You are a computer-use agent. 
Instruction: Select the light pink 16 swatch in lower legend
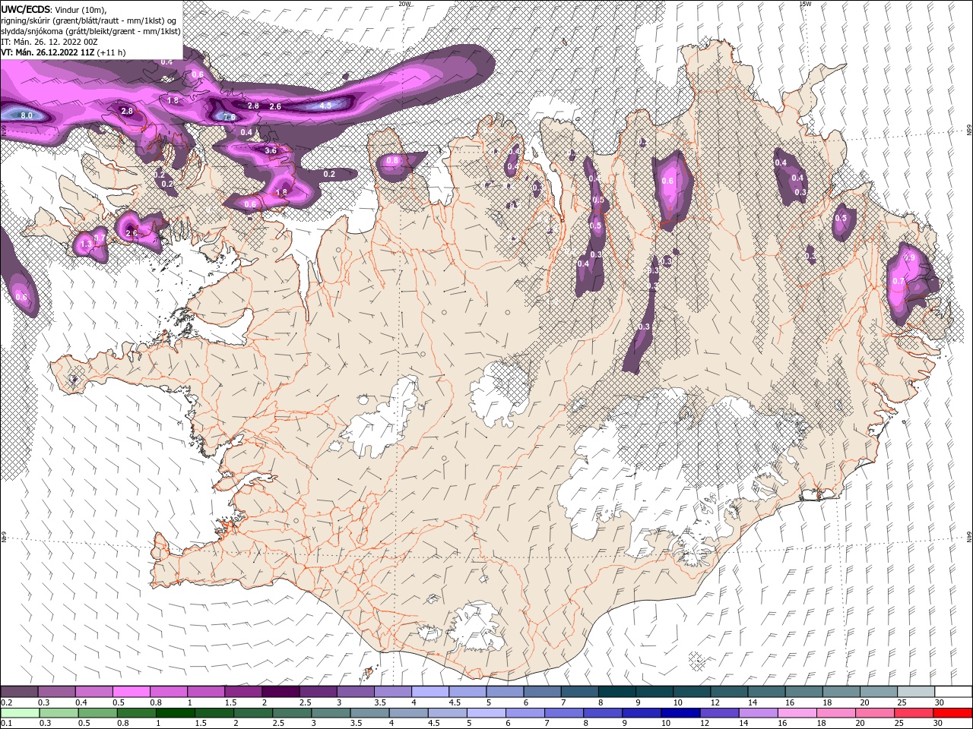pyautogui.click(x=798, y=713)
